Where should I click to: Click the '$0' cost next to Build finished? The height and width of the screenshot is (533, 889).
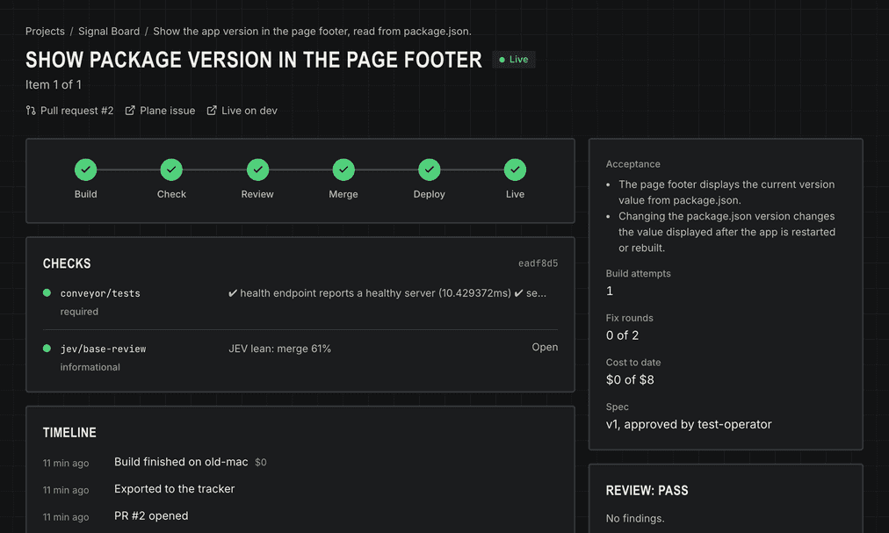click(261, 463)
